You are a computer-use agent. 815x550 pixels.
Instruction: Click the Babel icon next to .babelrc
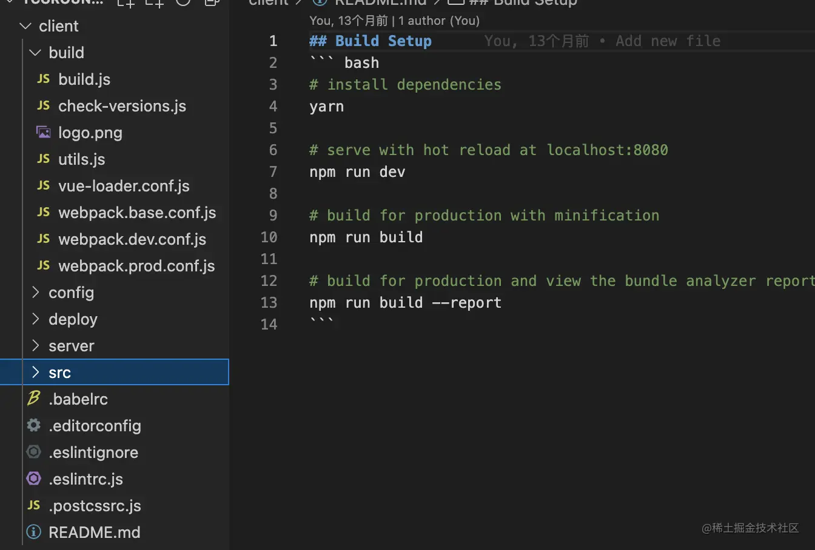tap(34, 399)
